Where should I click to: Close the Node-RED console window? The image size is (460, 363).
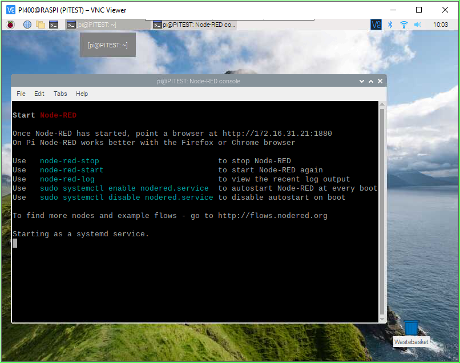(x=380, y=81)
